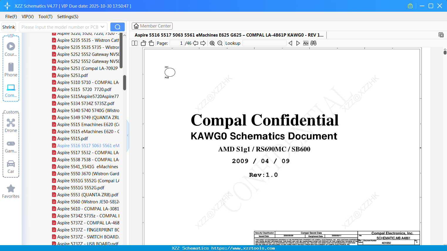Click the XZZ Schematics app logo
The height and width of the screenshot is (251, 447).
coord(7,6)
